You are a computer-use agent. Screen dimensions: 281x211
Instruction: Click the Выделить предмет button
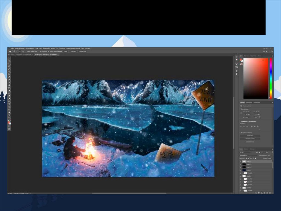coord(250,139)
